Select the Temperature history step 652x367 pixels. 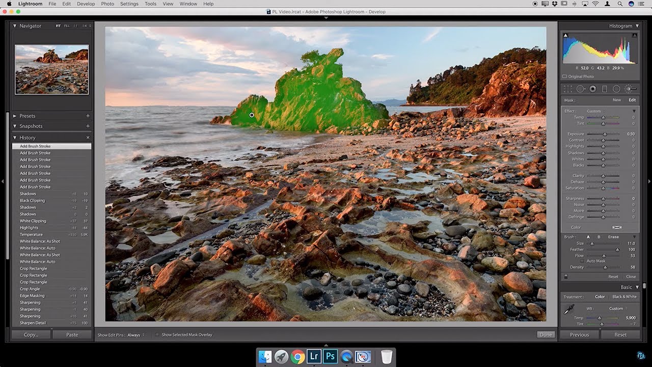pos(51,234)
